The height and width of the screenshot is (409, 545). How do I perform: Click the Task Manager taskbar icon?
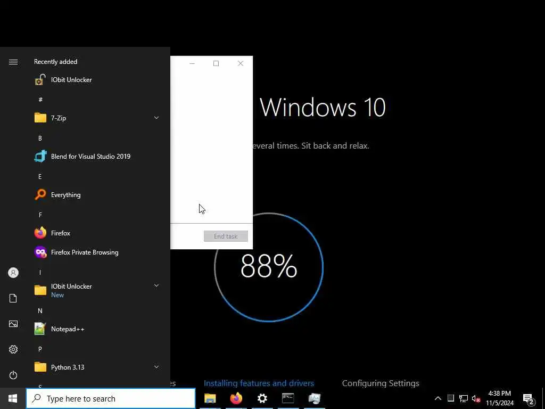tap(314, 398)
